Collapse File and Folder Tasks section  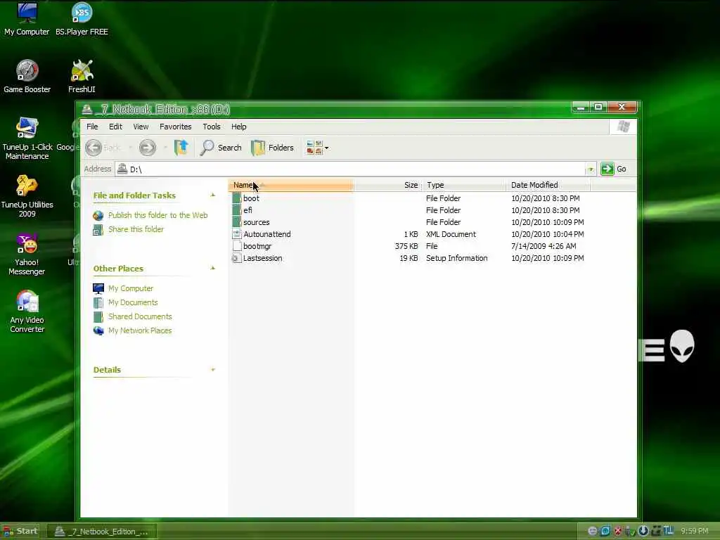click(213, 195)
